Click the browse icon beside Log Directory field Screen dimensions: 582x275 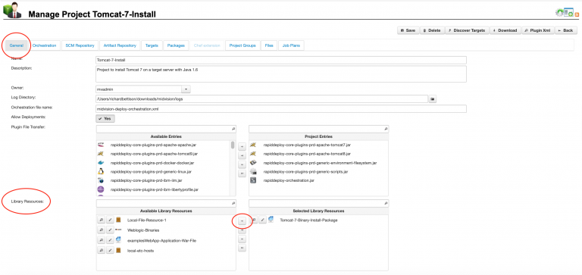(433, 99)
